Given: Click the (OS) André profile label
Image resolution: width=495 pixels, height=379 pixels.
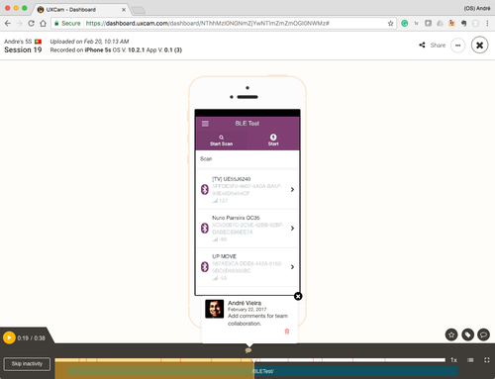Looking at the screenshot, I should pyautogui.click(x=477, y=8).
